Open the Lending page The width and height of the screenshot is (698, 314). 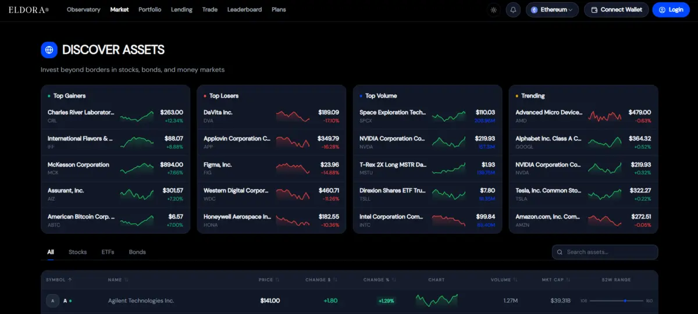182,10
